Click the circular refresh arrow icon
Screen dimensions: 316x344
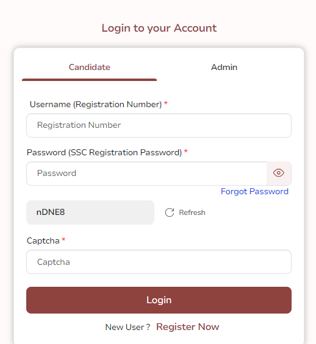(x=170, y=212)
